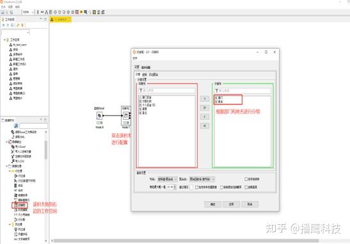This screenshot has height=244, width=350.
Task: Open the 文件 menu in the dialog
Action: pos(135,58)
